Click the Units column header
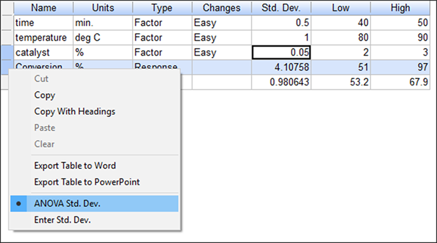Screen dimensions: 437x243 click(102, 8)
